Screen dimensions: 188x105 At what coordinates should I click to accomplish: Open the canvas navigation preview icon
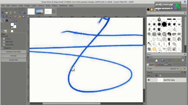coord(144,104)
